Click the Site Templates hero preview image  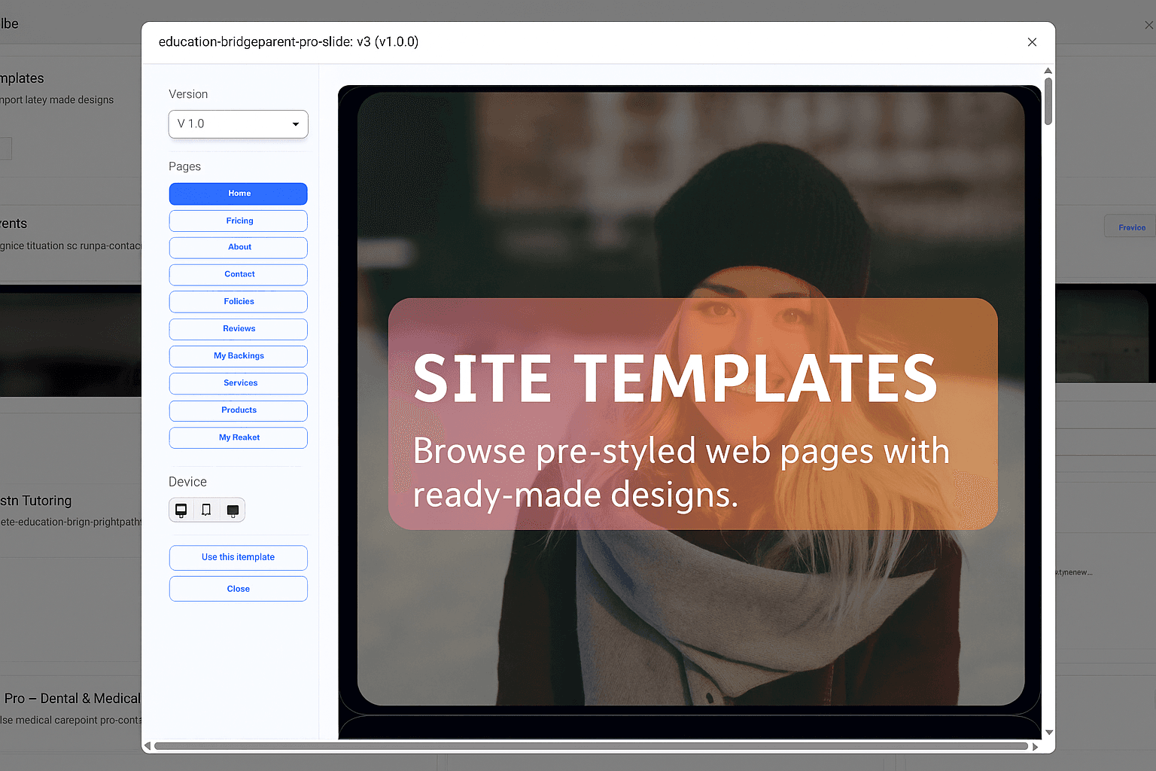pyautogui.click(x=690, y=399)
